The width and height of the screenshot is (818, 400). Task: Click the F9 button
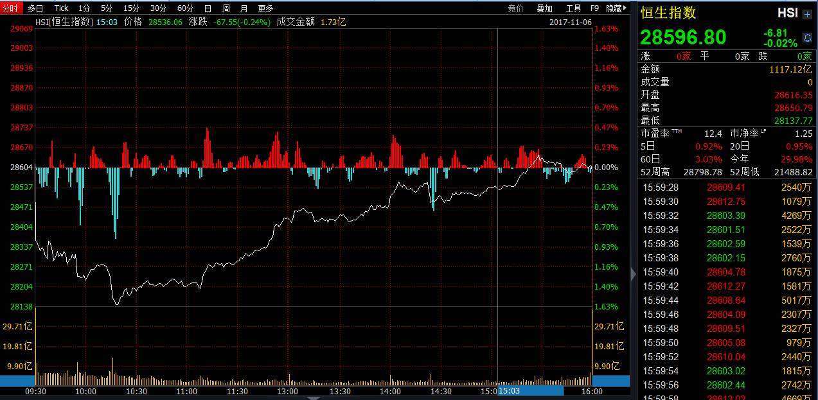coord(594,8)
